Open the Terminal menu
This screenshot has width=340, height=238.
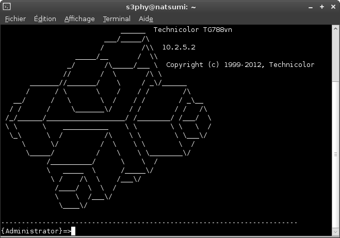[x=117, y=19]
